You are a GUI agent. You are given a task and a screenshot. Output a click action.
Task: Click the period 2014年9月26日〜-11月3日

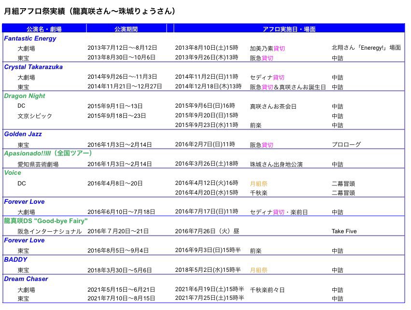[122, 77]
